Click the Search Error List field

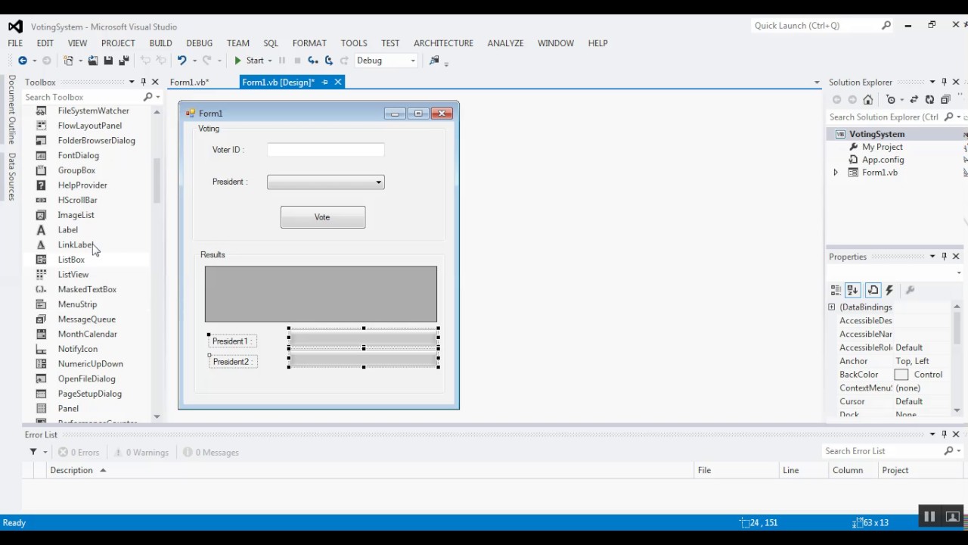[x=882, y=451]
